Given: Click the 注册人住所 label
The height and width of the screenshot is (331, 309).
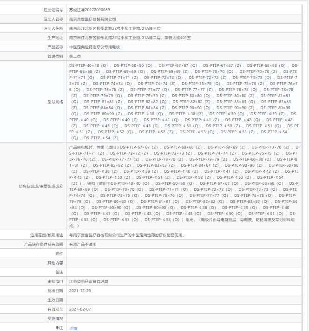Looking at the screenshot, I should (53, 28).
